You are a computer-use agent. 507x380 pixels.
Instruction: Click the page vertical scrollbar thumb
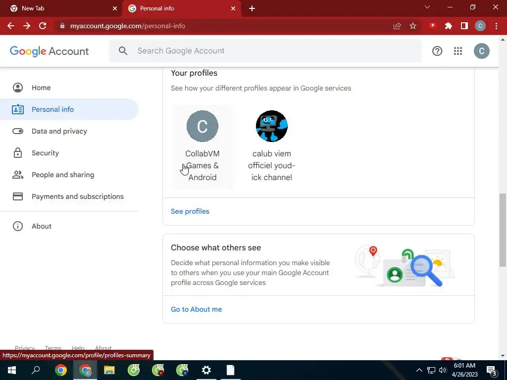click(503, 230)
